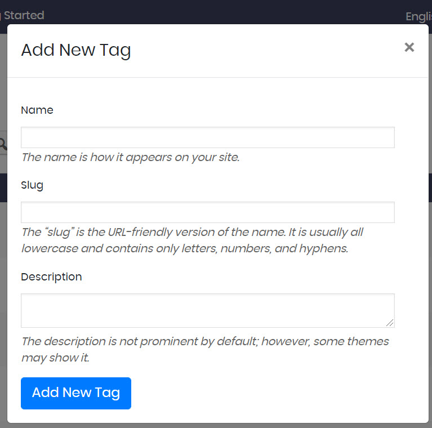
Task: Click the Description field label
Action: [x=51, y=277]
